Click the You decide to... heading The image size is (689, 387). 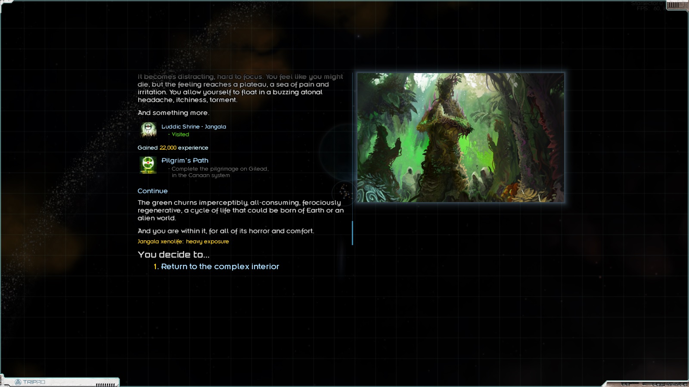174,255
